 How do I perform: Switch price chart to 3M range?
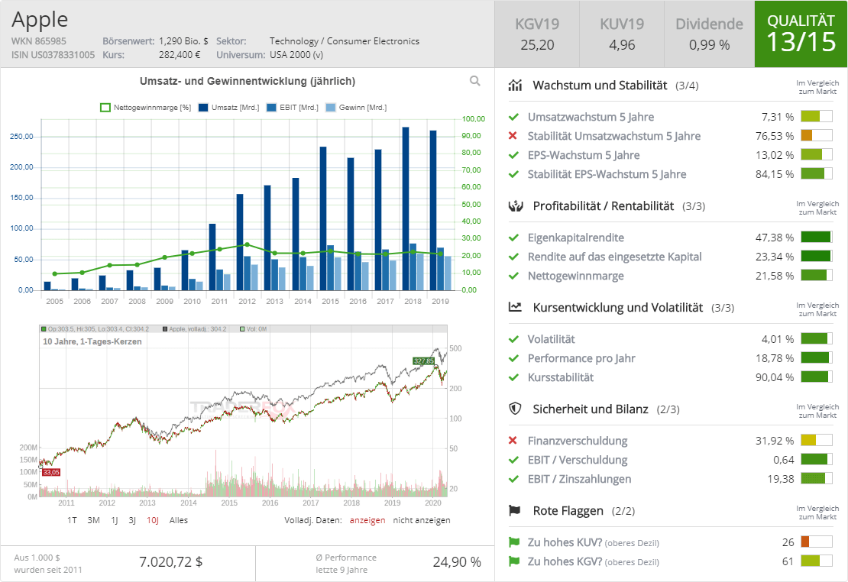93,520
